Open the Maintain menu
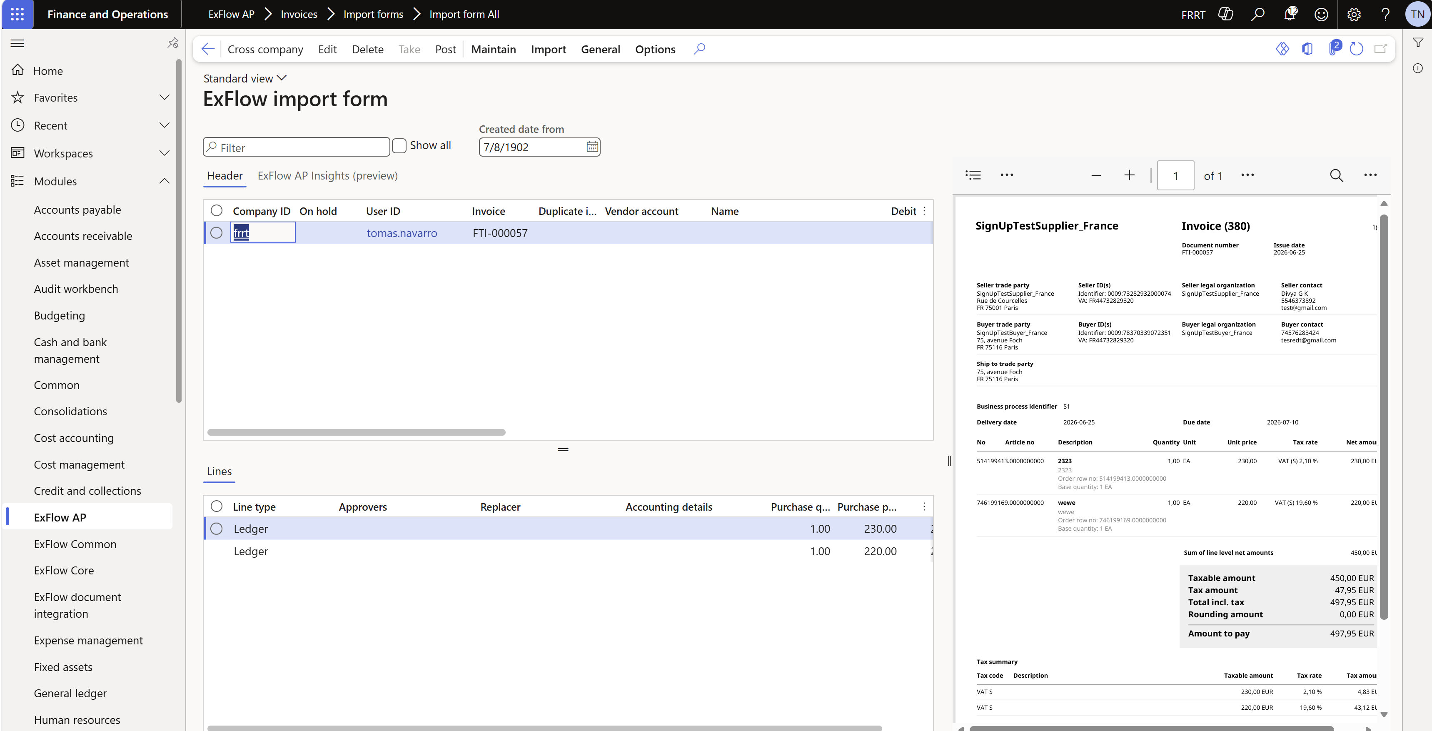1432x731 pixels. tap(493, 49)
